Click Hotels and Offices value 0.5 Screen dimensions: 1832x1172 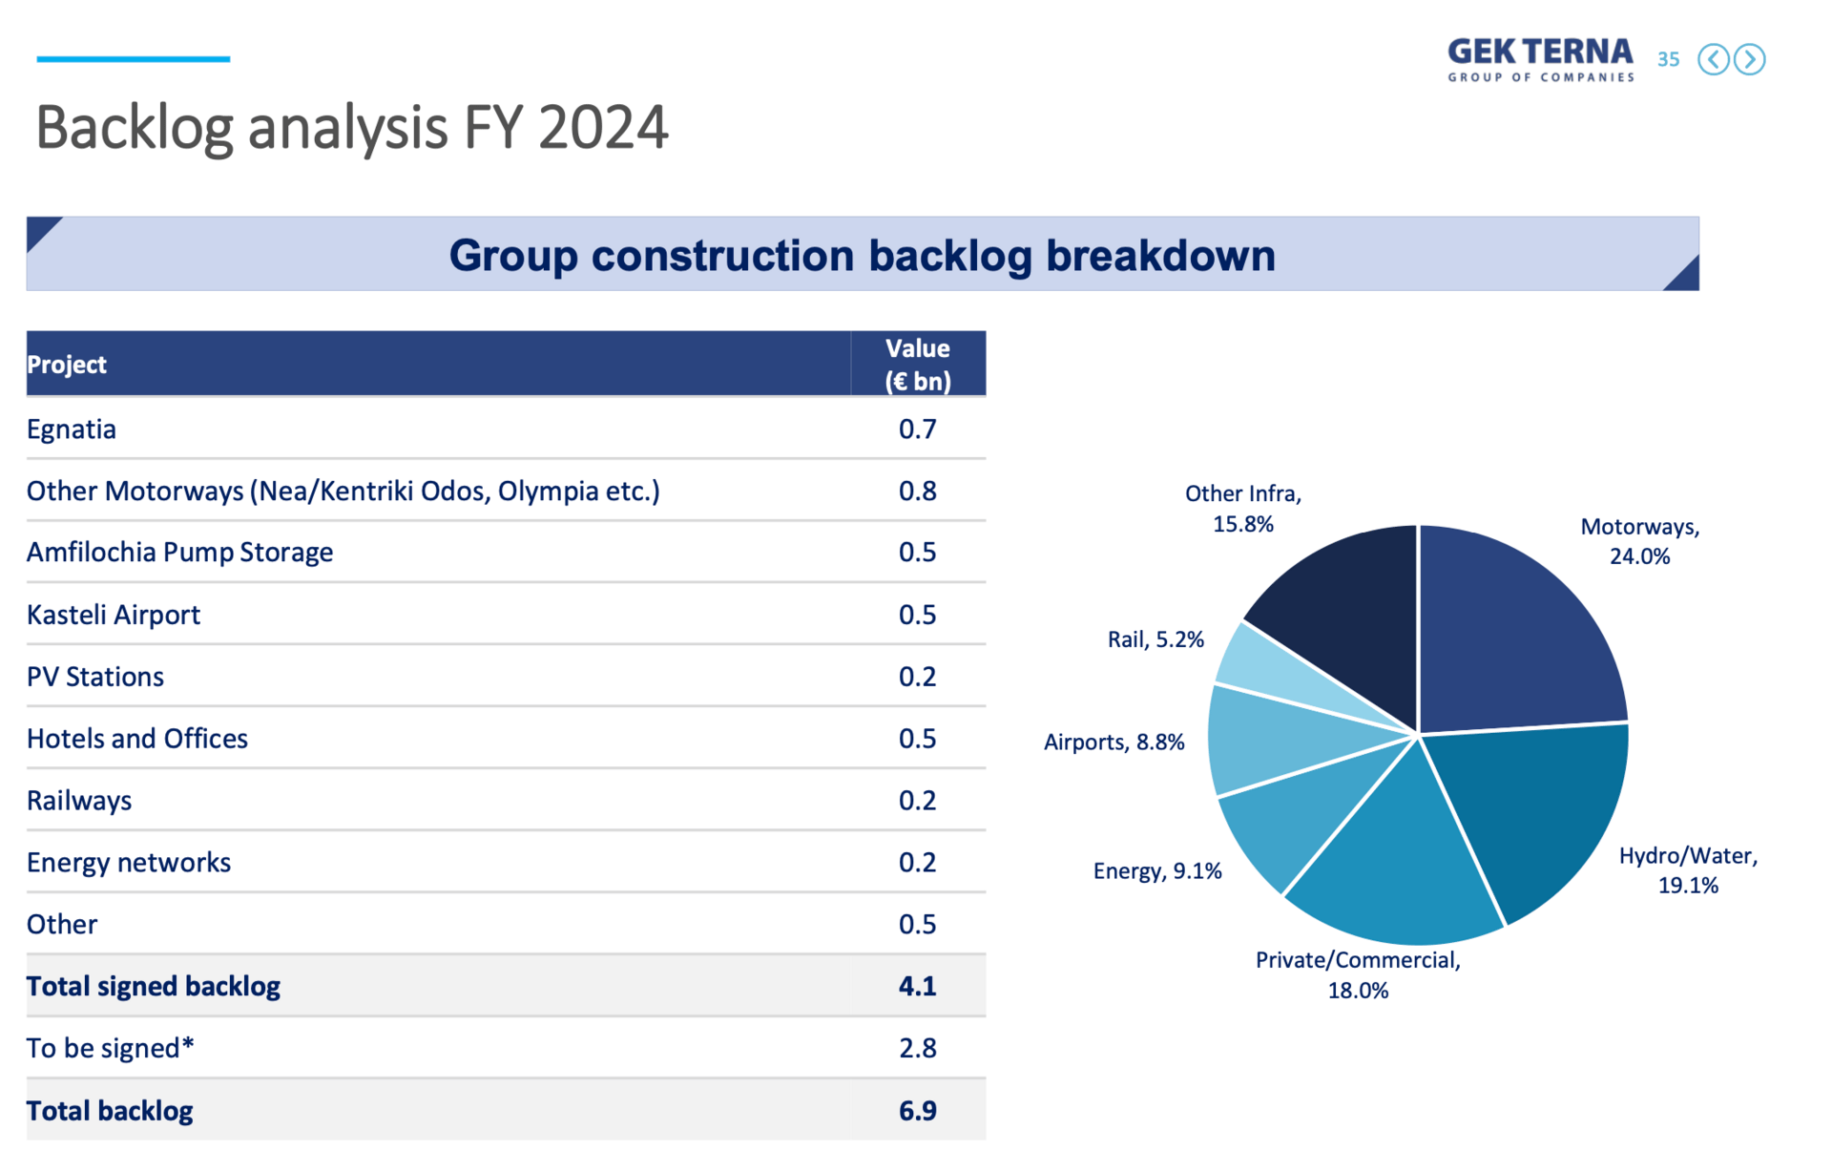tap(917, 738)
